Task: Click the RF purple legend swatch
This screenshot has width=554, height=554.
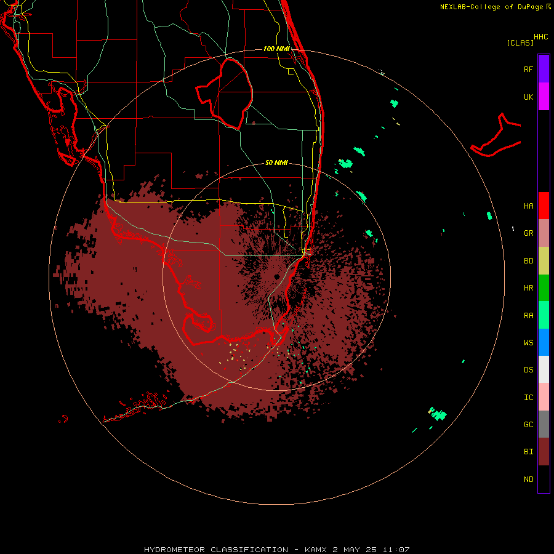Action: [x=544, y=69]
